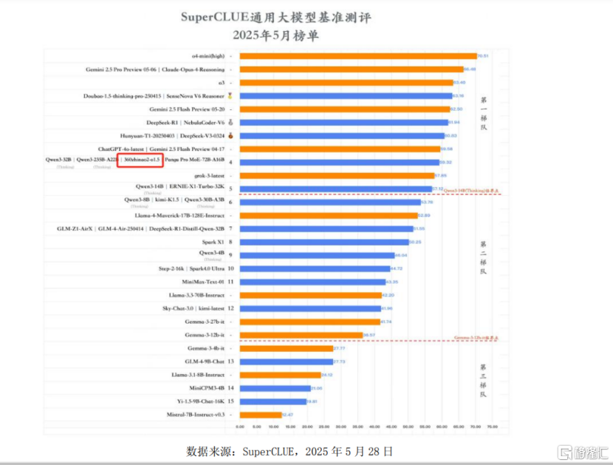Image resolution: width=613 pixels, height=465 pixels.
Task: Click the red-outlined 360zhinao2-o1.5 label
Action: pyautogui.click(x=140, y=160)
